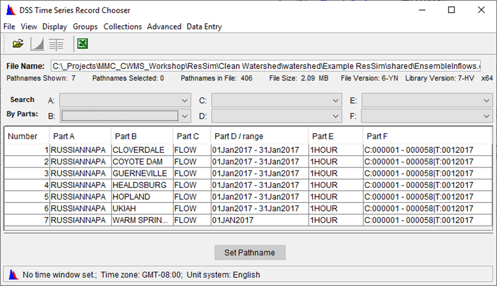Click the status bar time zone text
This screenshot has height=286, width=497.
tap(142, 274)
